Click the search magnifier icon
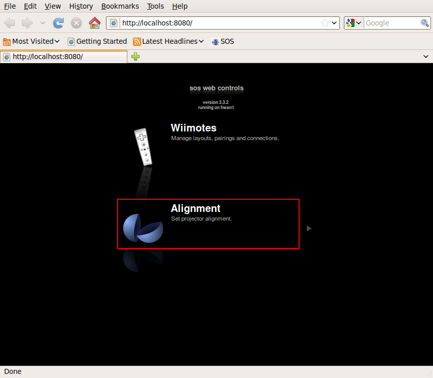 (x=425, y=23)
